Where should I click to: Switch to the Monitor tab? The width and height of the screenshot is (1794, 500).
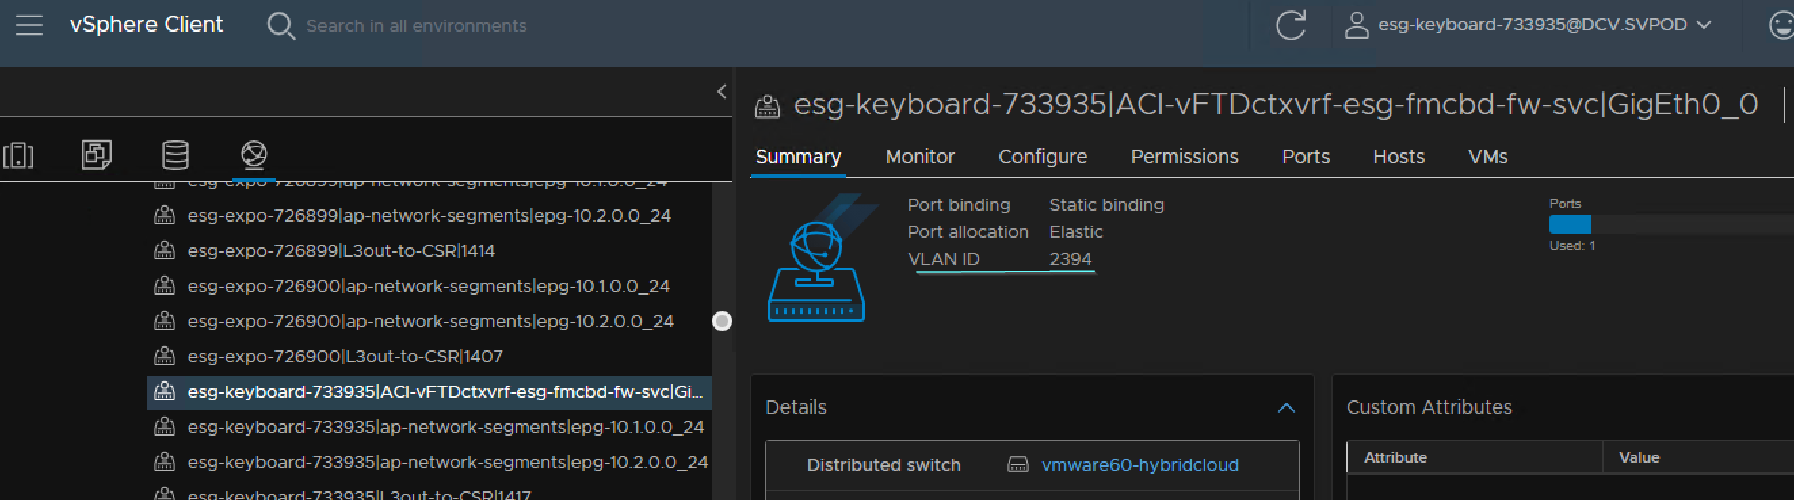pyautogui.click(x=919, y=157)
